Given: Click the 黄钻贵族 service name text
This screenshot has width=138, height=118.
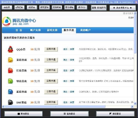Looking at the screenshot, I should point(22,60).
